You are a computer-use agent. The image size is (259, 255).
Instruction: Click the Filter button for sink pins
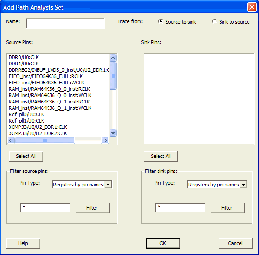tap(227, 208)
